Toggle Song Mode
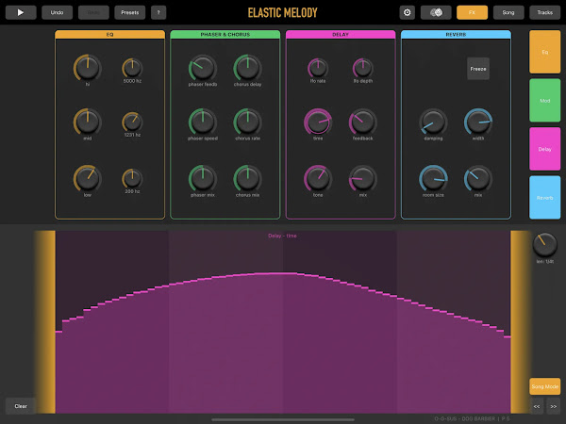The height and width of the screenshot is (424, 566). pos(545,386)
